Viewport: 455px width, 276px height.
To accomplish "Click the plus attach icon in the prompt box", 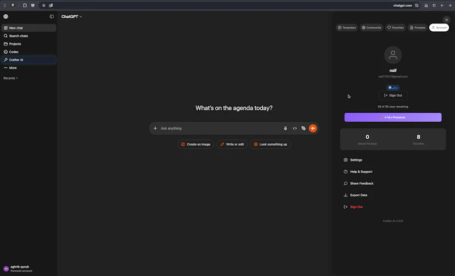I will click(x=155, y=128).
